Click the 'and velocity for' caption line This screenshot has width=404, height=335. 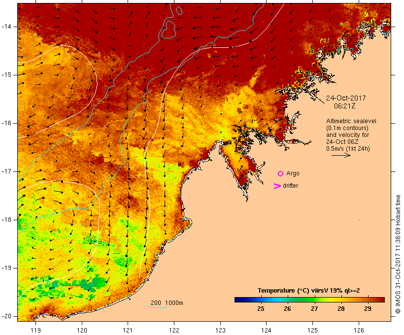click(x=347, y=135)
